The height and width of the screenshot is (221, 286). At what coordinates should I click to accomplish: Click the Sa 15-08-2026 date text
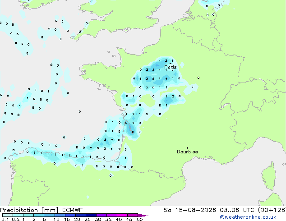pos(190,210)
